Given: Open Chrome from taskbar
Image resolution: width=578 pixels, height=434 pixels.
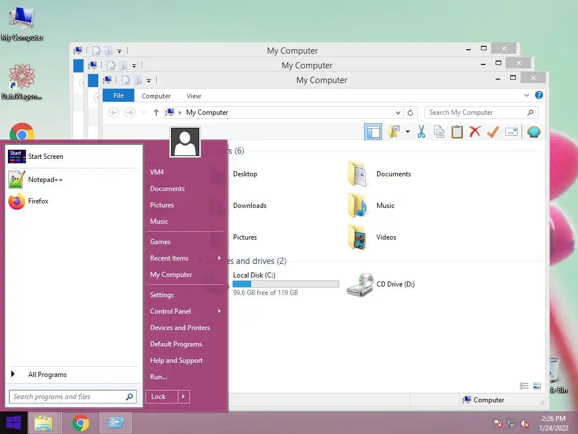Looking at the screenshot, I should (x=80, y=423).
